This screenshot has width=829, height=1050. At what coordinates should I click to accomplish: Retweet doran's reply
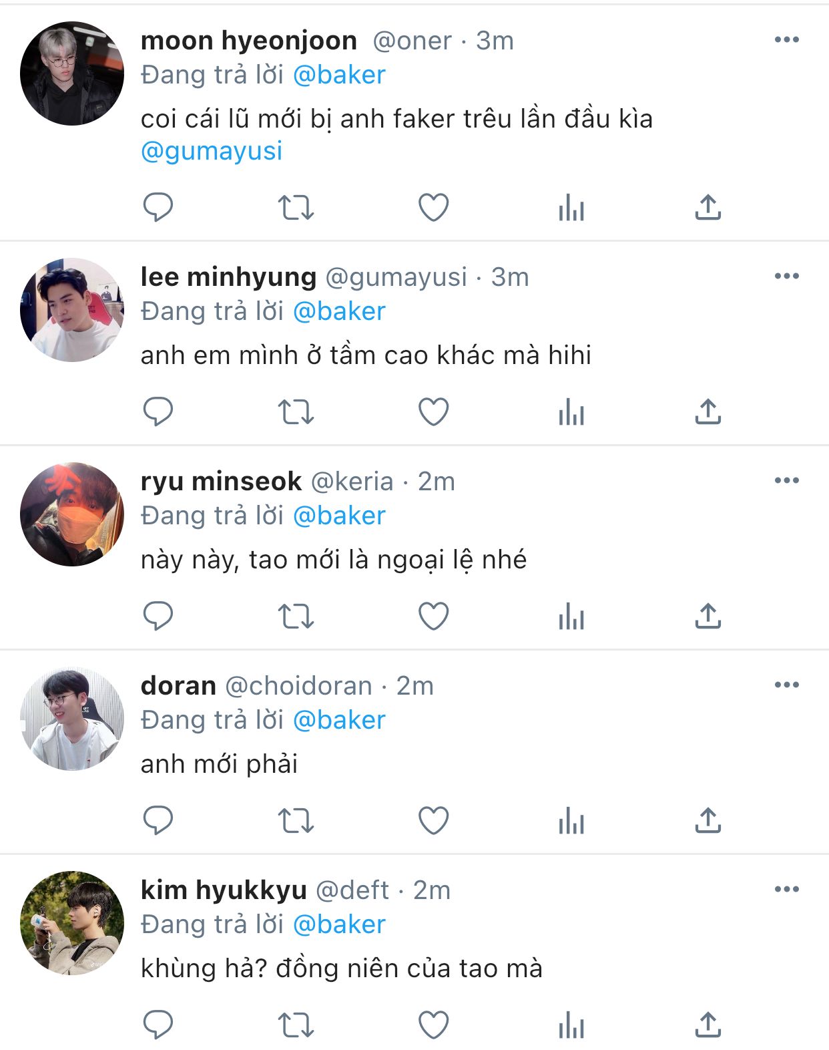pos(296,820)
